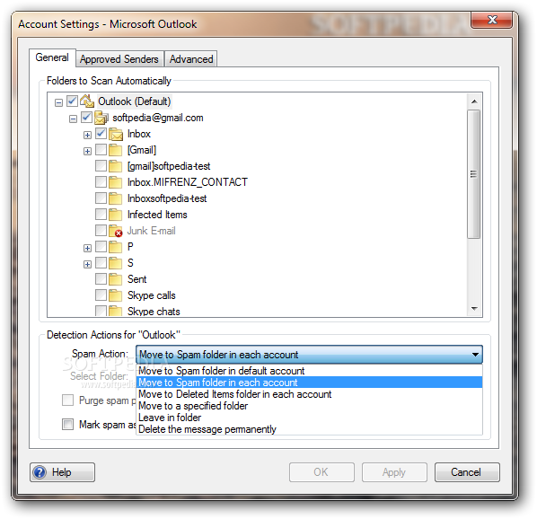Expand the [Gmail] tree node
Image resolution: width=537 pixels, height=519 pixels.
(87, 151)
